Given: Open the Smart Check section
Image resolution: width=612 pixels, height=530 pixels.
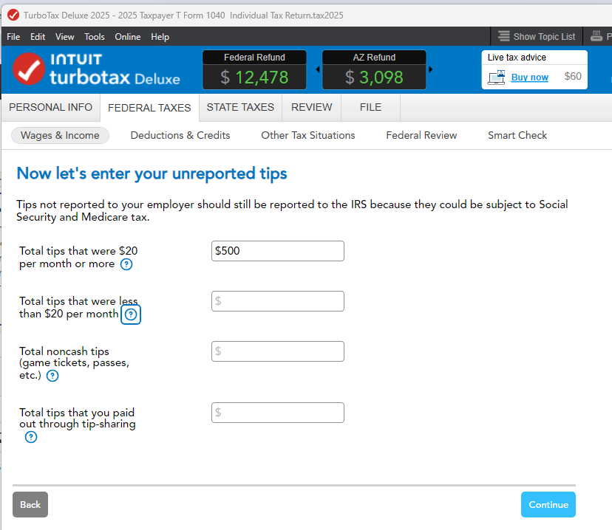Looking at the screenshot, I should pyautogui.click(x=517, y=135).
